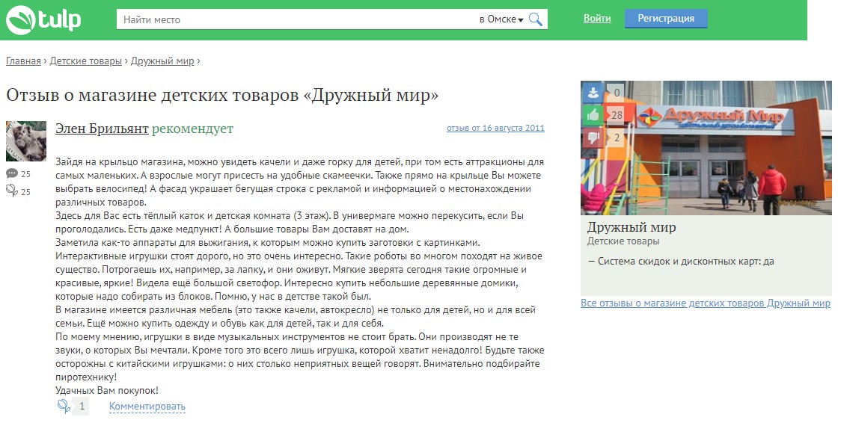This screenshot has height=423, width=841.
Task: Open the tulp logo home link
Action: click(43, 20)
